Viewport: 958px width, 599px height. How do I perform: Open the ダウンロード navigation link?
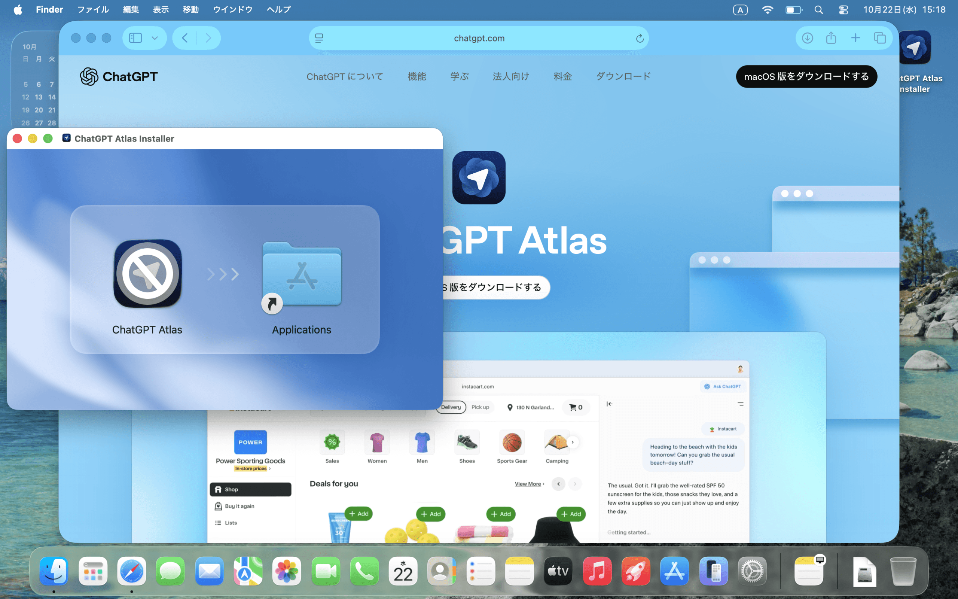coord(623,76)
